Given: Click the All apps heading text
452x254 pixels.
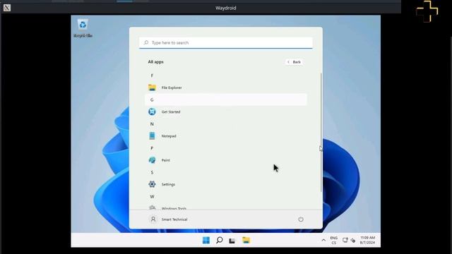Looking at the screenshot, I should [x=155, y=62].
